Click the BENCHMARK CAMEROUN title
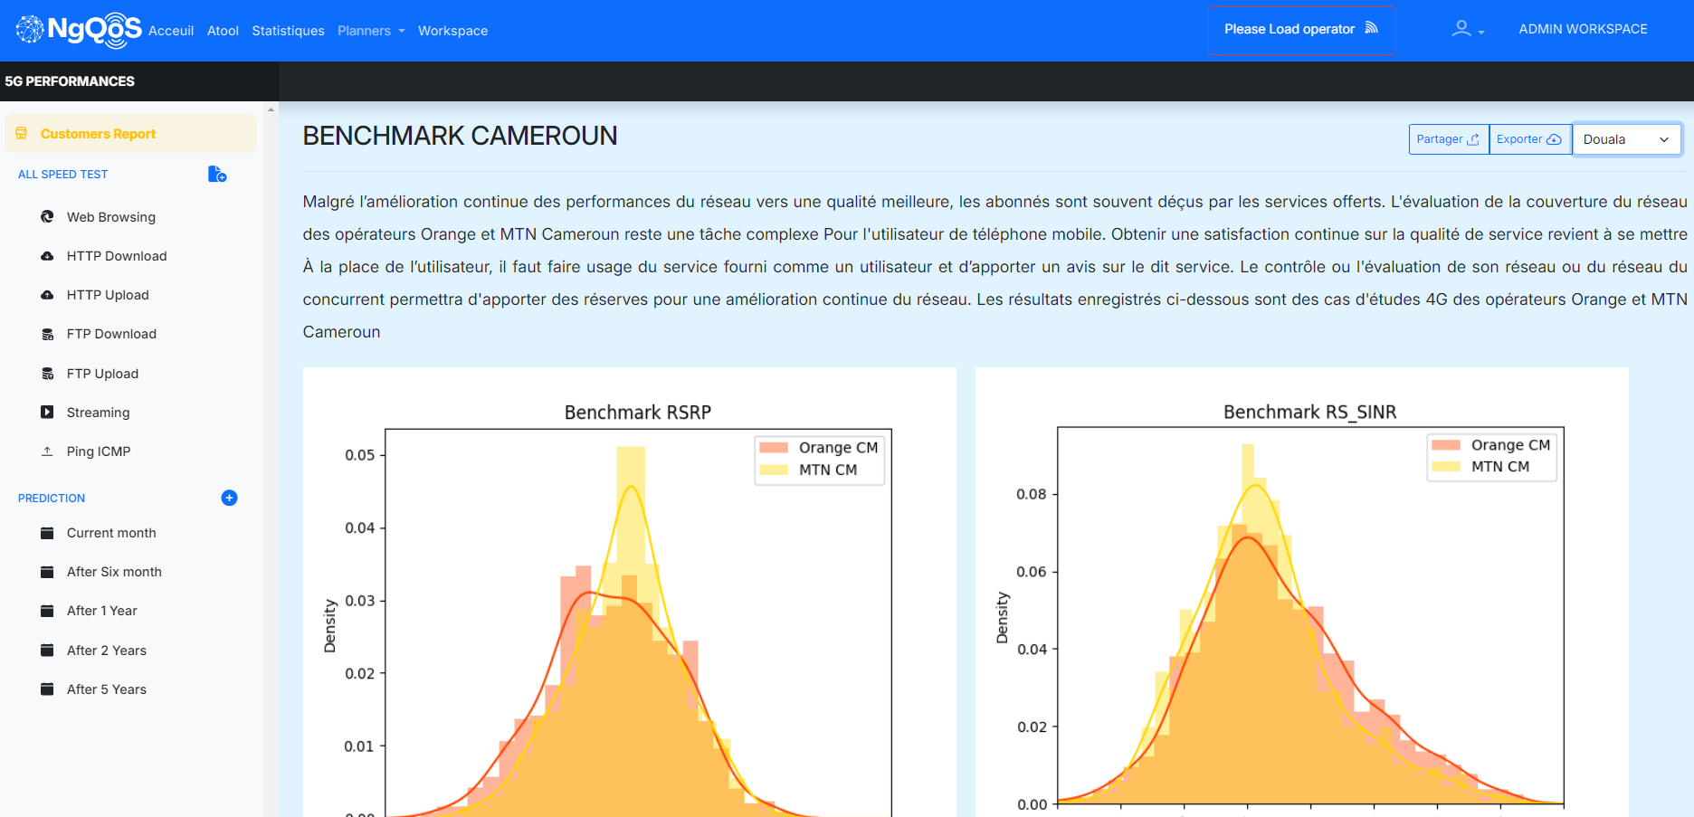Image resolution: width=1694 pixels, height=817 pixels. (x=460, y=136)
